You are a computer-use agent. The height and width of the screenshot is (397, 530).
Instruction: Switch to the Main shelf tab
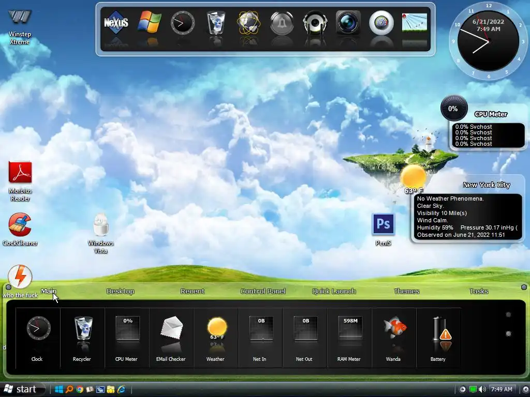coord(49,292)
